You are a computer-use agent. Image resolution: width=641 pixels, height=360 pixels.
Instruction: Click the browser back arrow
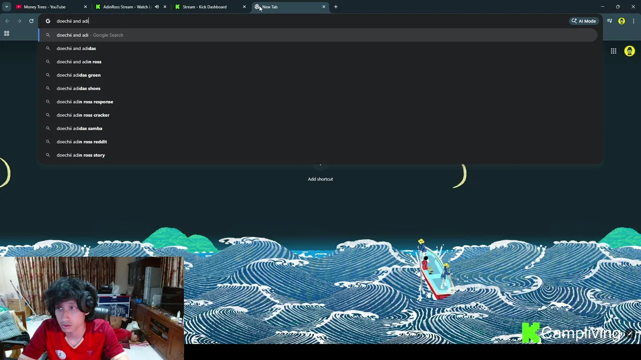tap(7, 21)
